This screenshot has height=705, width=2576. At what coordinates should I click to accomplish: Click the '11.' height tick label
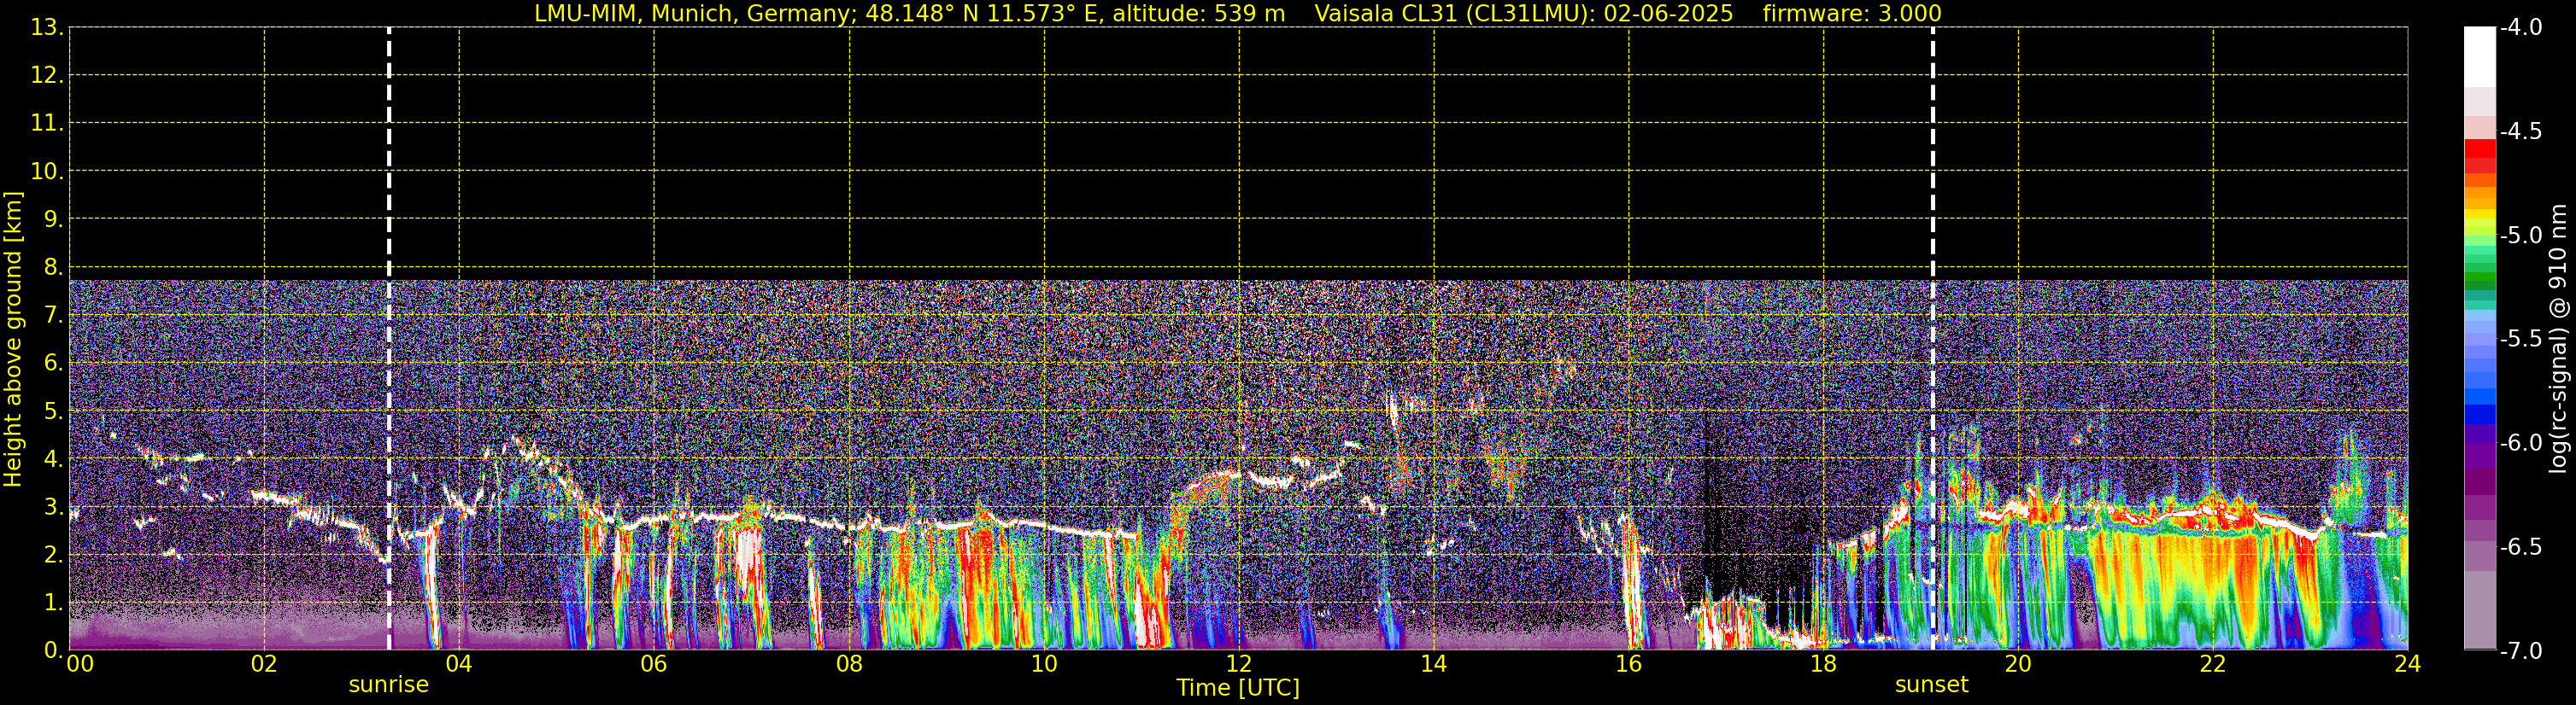pyautogui.click(x=47, y=124)
